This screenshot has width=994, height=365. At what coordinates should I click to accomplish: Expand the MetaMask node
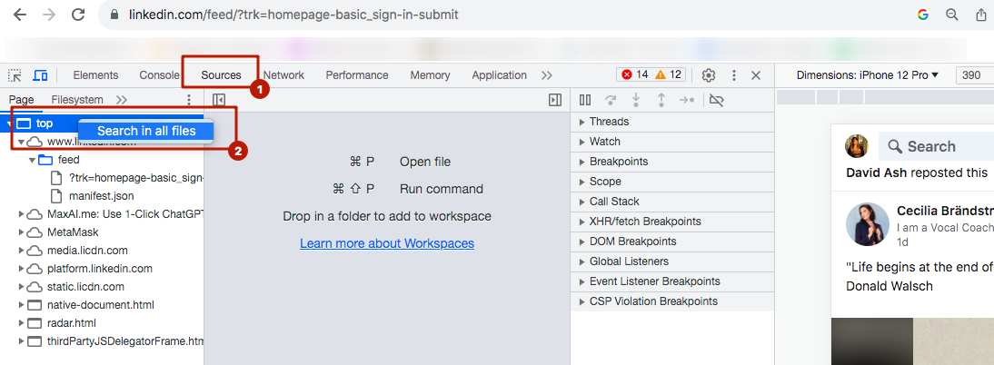[21, 232]
